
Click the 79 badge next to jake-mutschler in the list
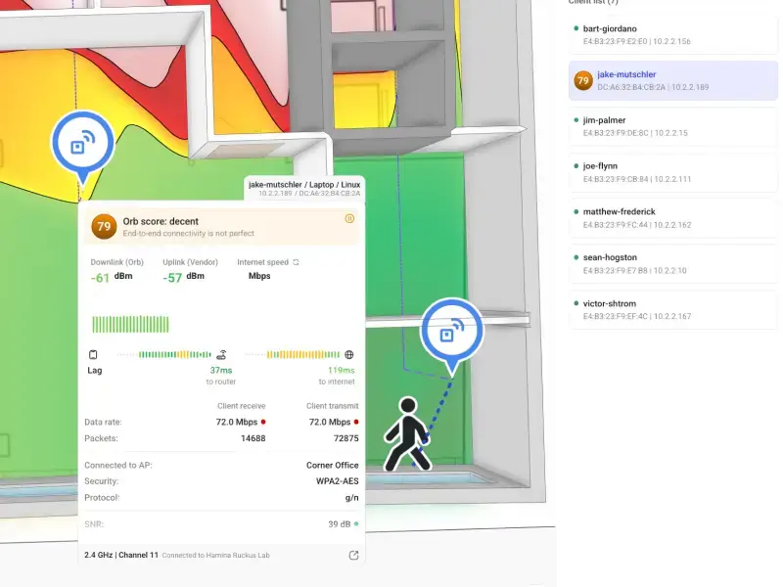click(583, 80)
